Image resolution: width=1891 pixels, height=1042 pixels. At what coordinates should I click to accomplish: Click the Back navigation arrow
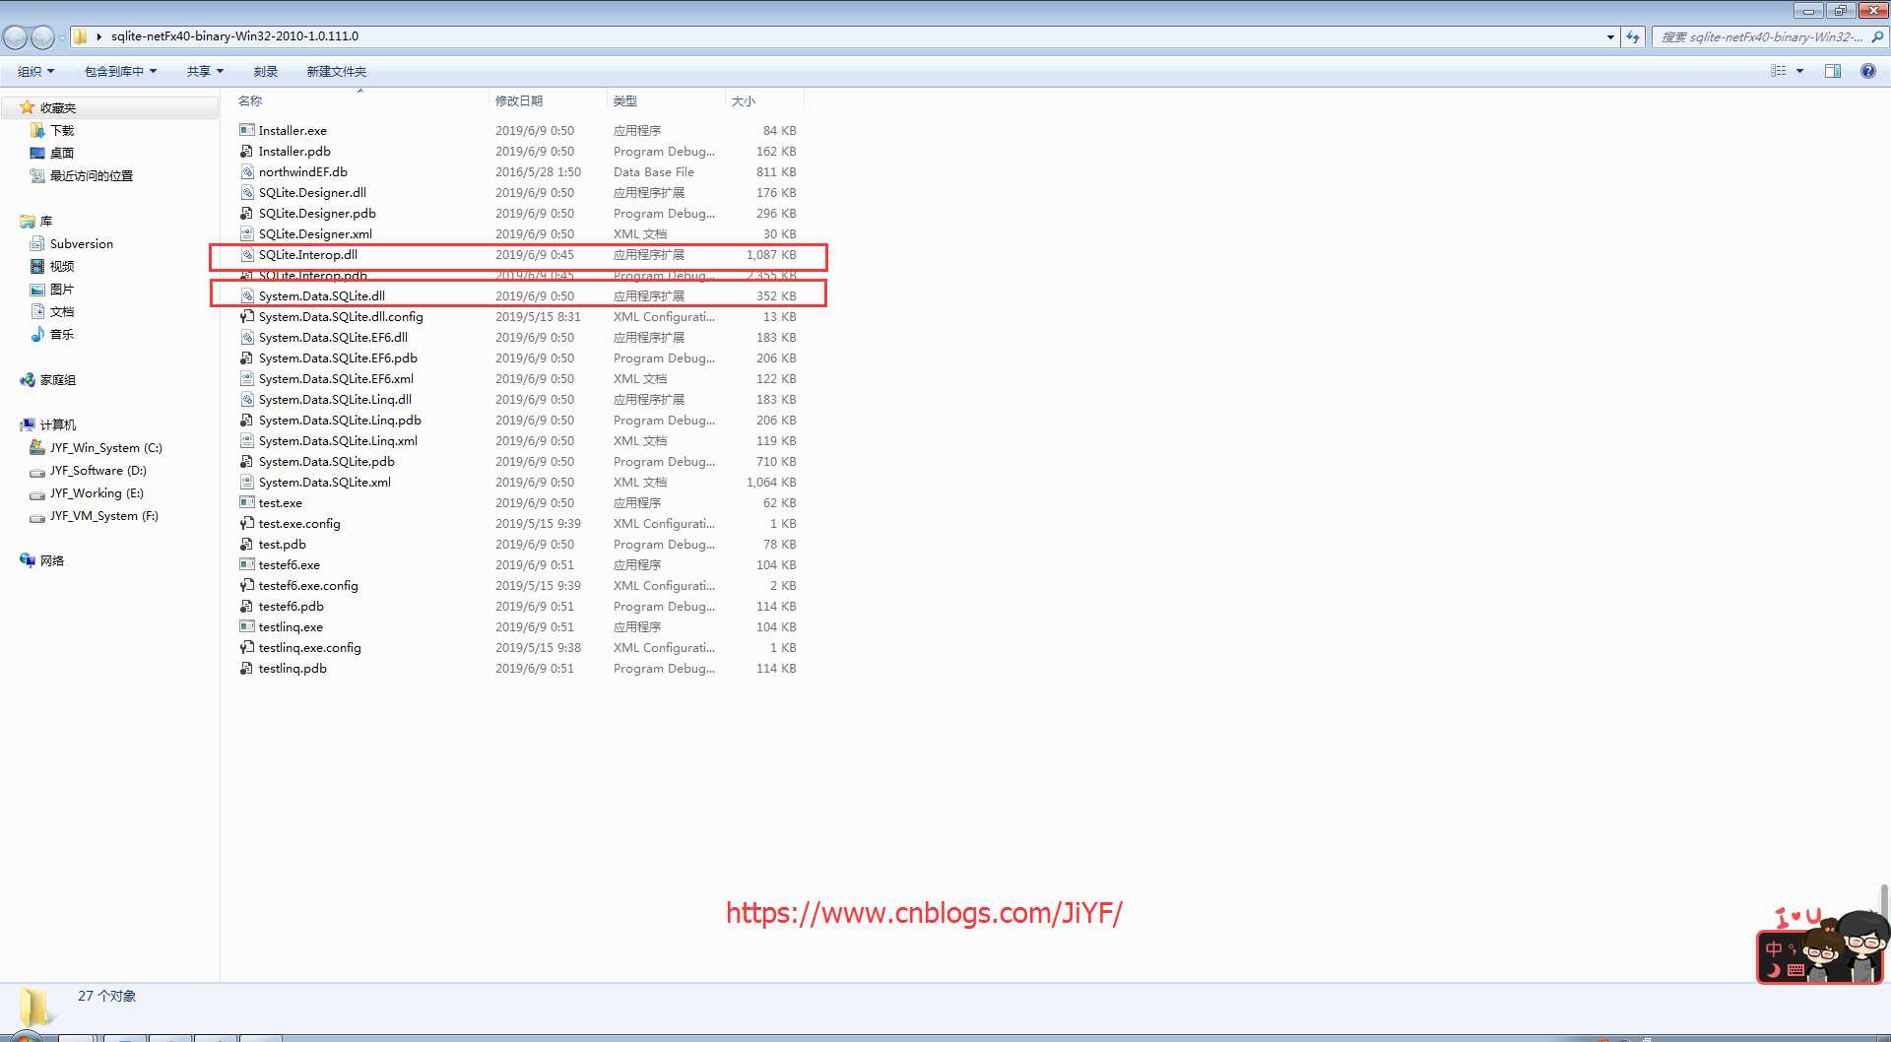click(x=16, y=37)
